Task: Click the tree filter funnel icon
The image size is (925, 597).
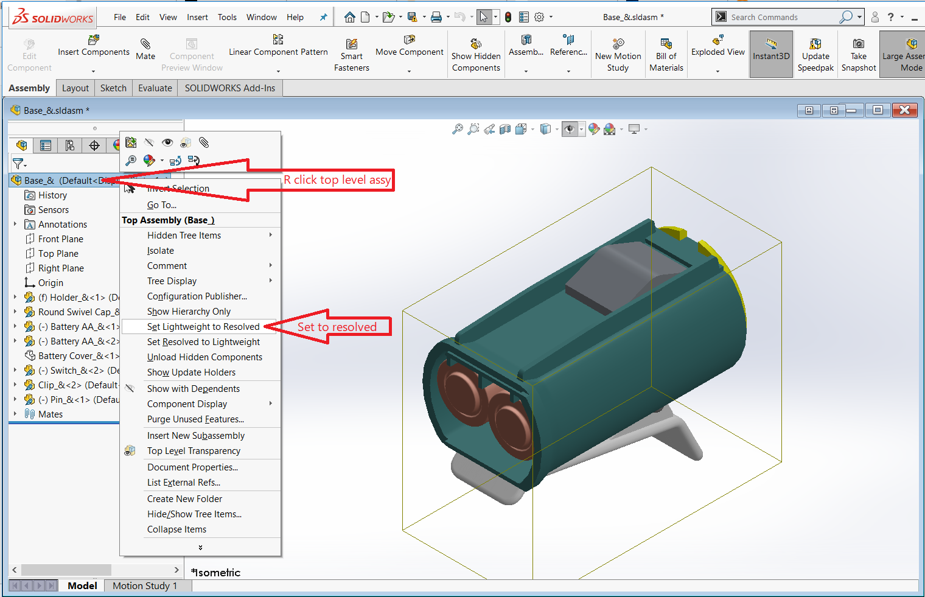Action: 18,164
